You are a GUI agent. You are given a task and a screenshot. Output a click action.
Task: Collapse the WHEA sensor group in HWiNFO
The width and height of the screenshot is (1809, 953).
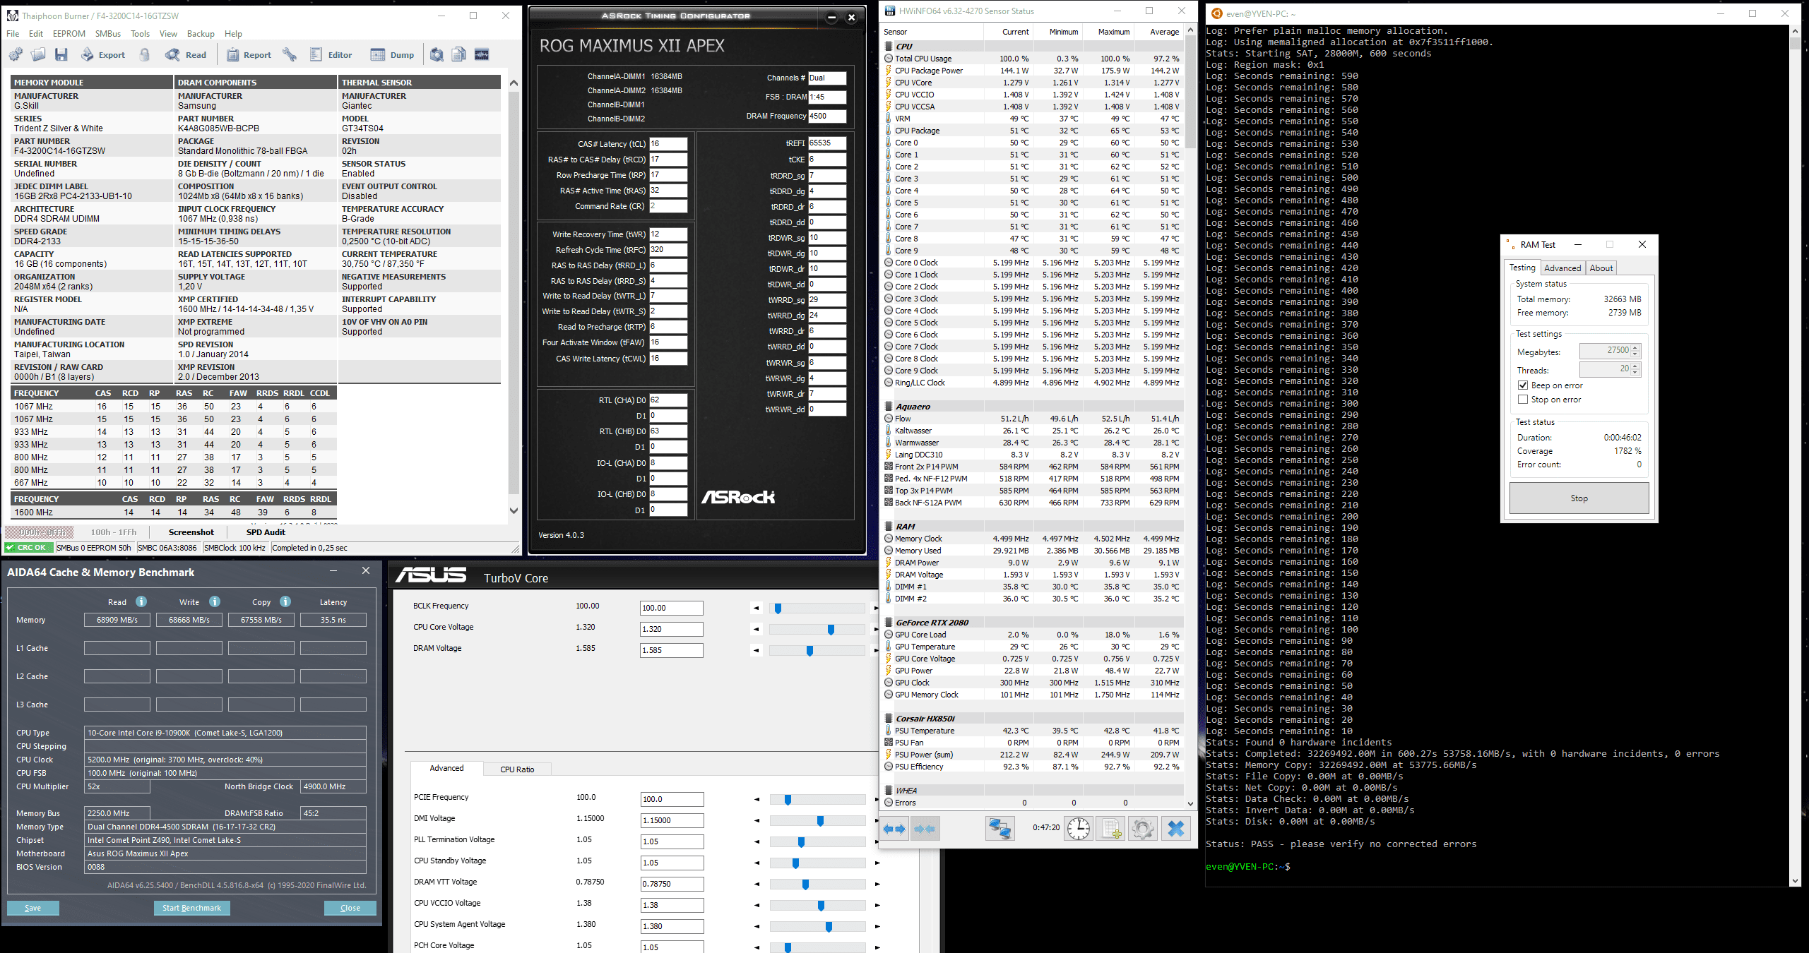[x=889, y=791]
